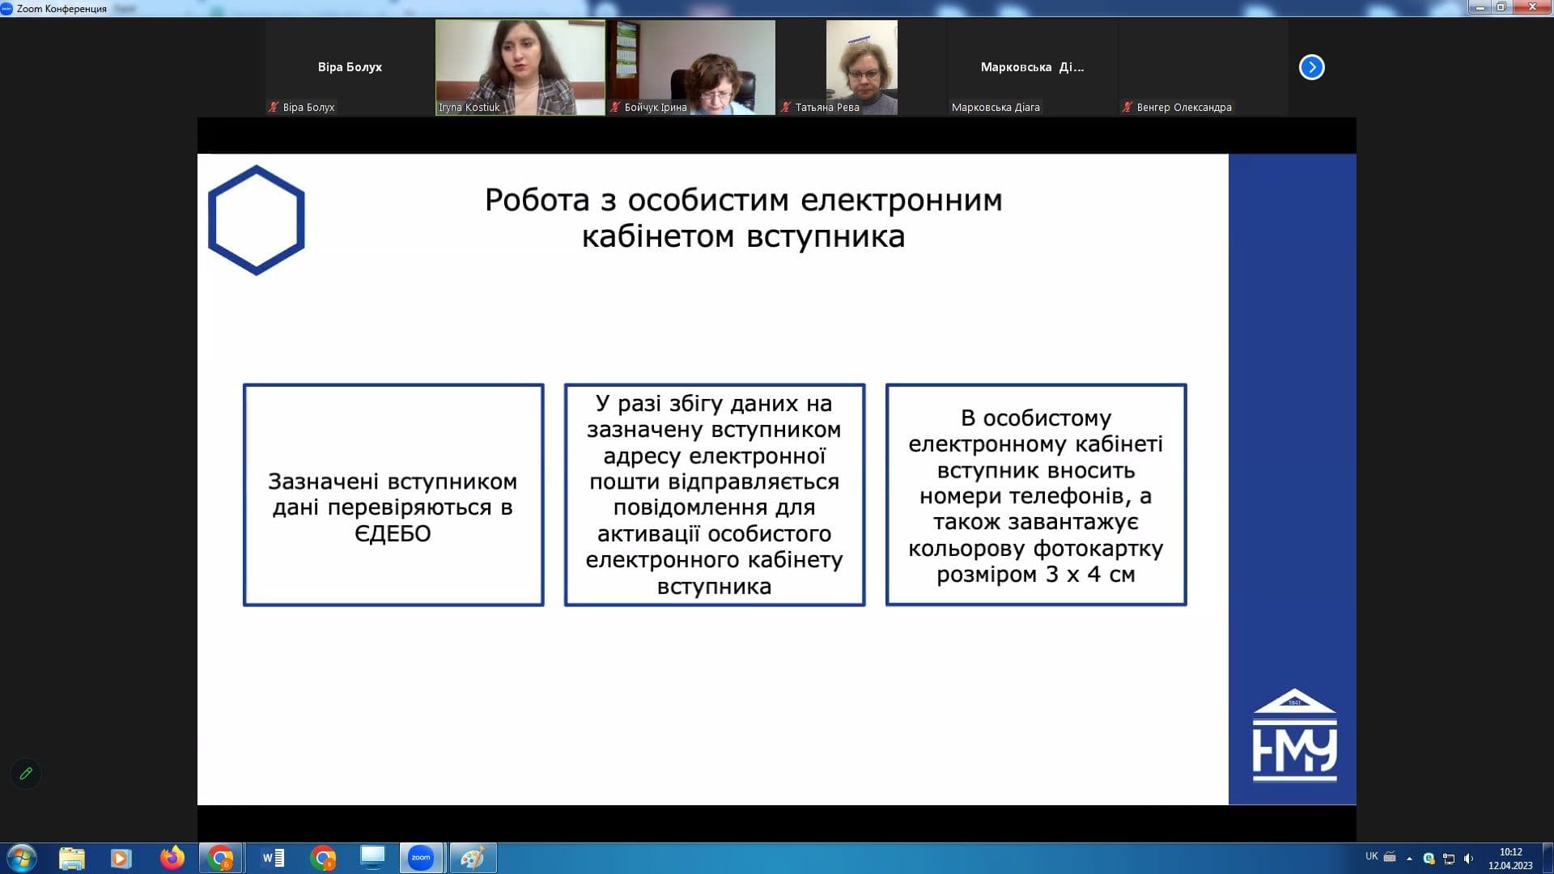This screenshot has height=874, width=1554.
Task: Select Бойчук Ірина's video tile
Action: coord(691,67)
